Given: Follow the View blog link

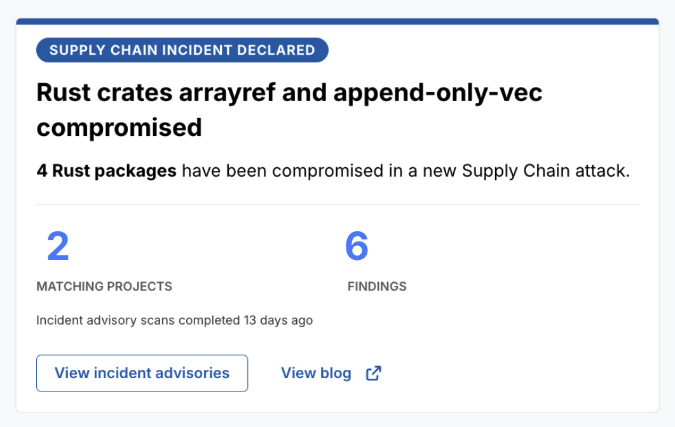Looking at the screenshot, I should click(331, 373).
